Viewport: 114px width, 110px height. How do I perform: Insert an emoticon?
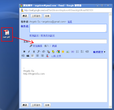(63, 52)
